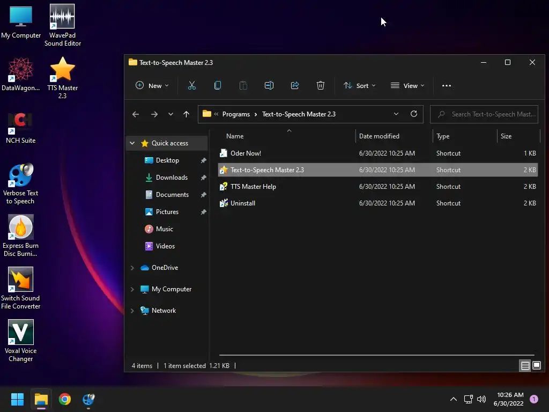Expand the address bar history dropdown
This screenshot has height=412, width=549.
click(x=396, y=114)
